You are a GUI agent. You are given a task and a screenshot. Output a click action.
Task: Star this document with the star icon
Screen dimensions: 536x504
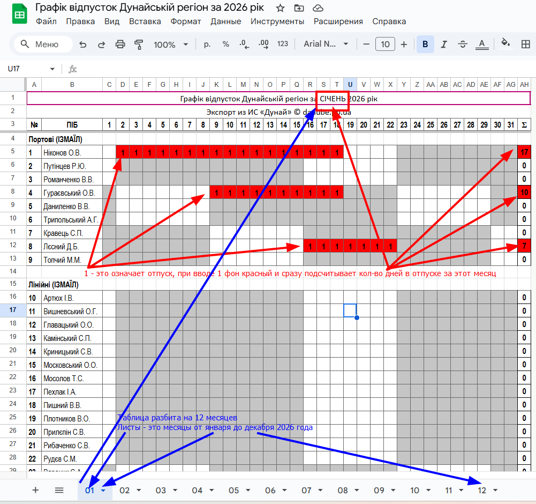tap(280, 8)
